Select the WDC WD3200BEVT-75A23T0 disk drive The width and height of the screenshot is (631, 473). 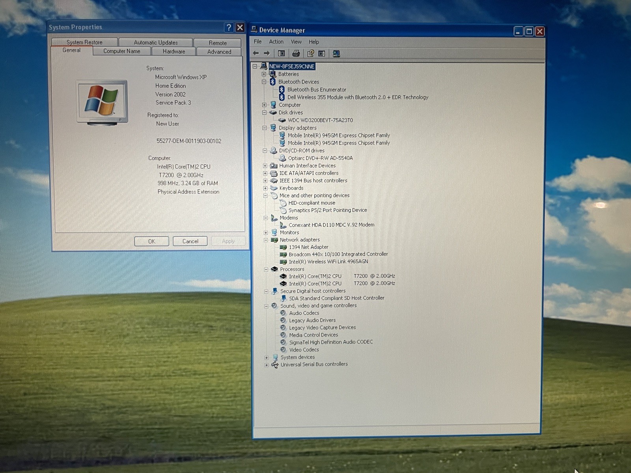pos(320,120)
